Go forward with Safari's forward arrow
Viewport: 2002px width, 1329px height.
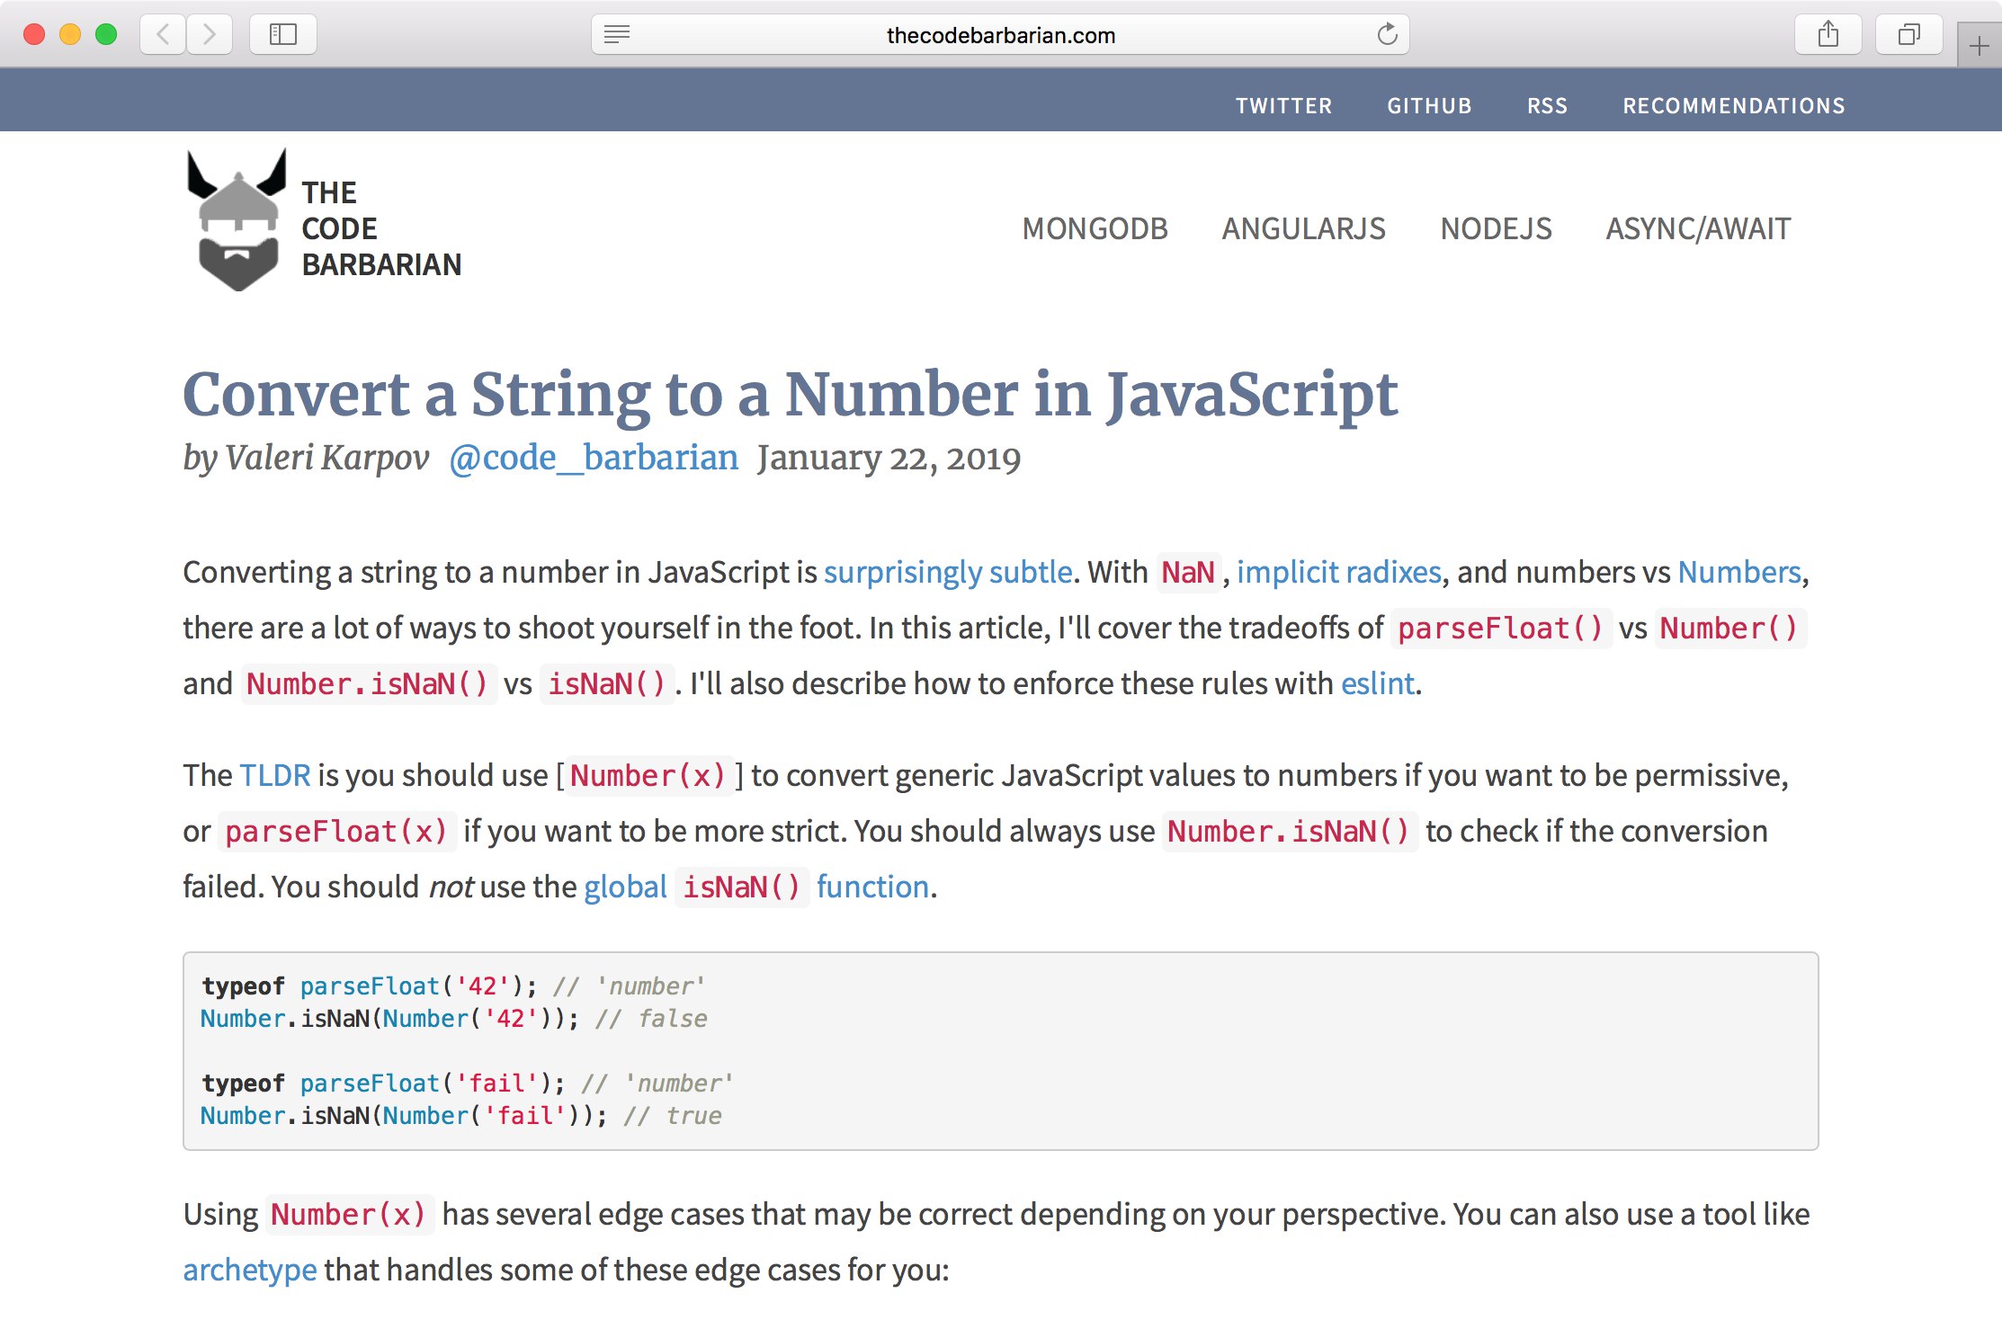click(x=210, y=34)
